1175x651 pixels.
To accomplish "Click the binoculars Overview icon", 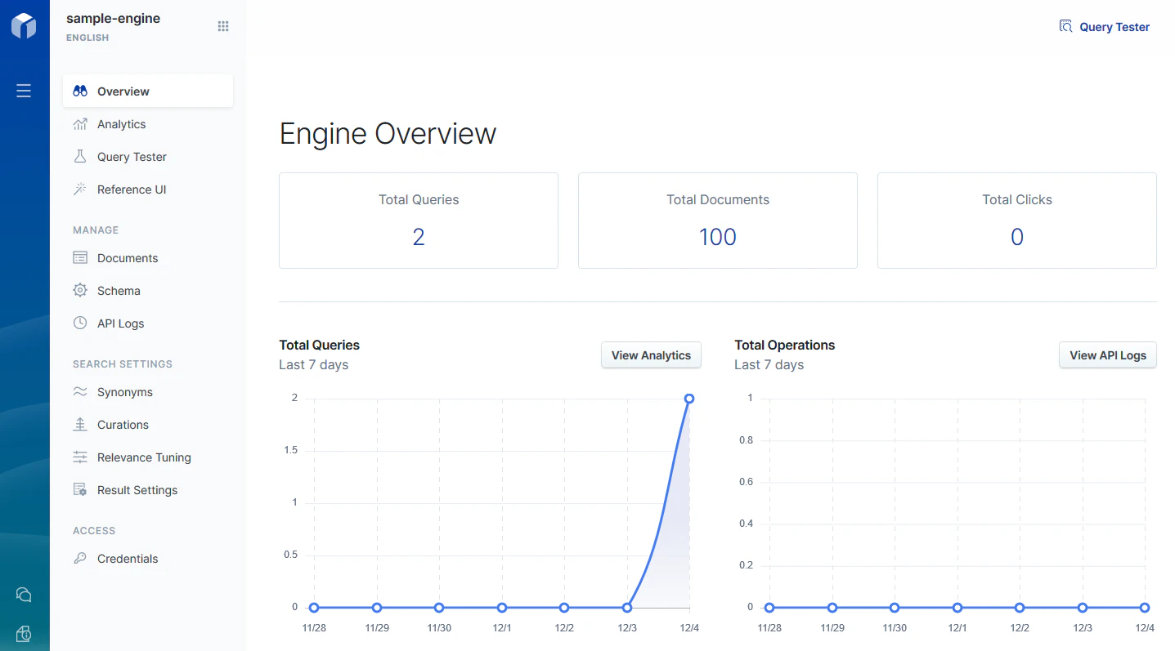I will coord(80,91).
